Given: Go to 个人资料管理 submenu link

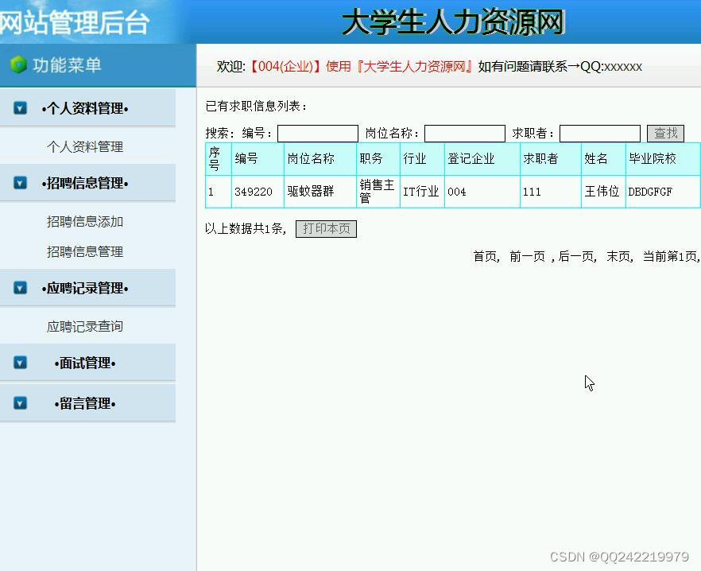Looking at the screenshot, I should tap(85, 147).
